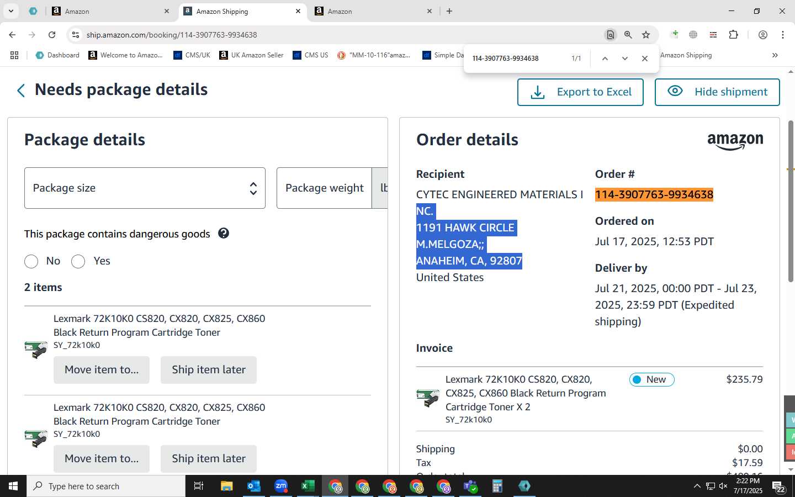The height and width of the screenshot is (497, 795).
Task: Click Hide shipment eye button
Action: coord(717,92)
